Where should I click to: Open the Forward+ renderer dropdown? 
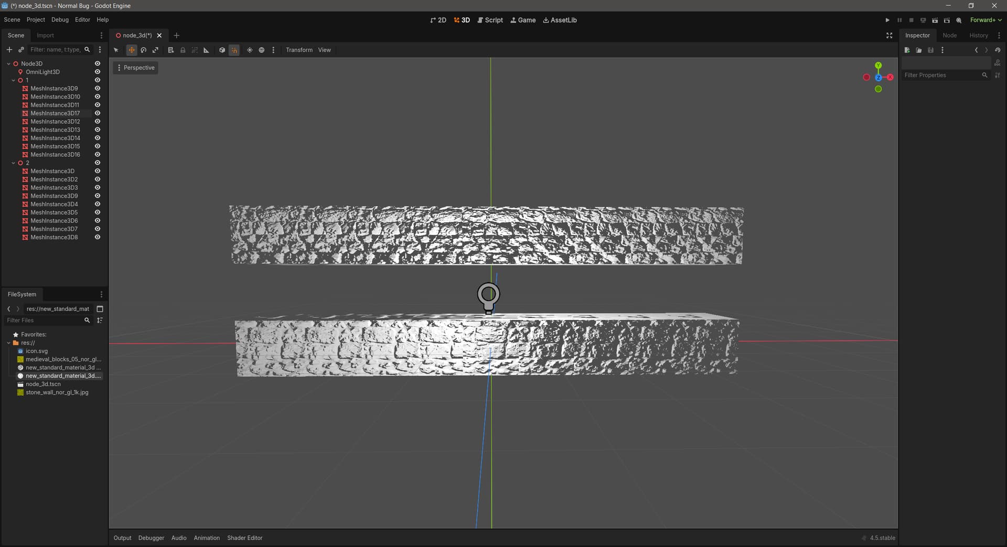(985, 20)
